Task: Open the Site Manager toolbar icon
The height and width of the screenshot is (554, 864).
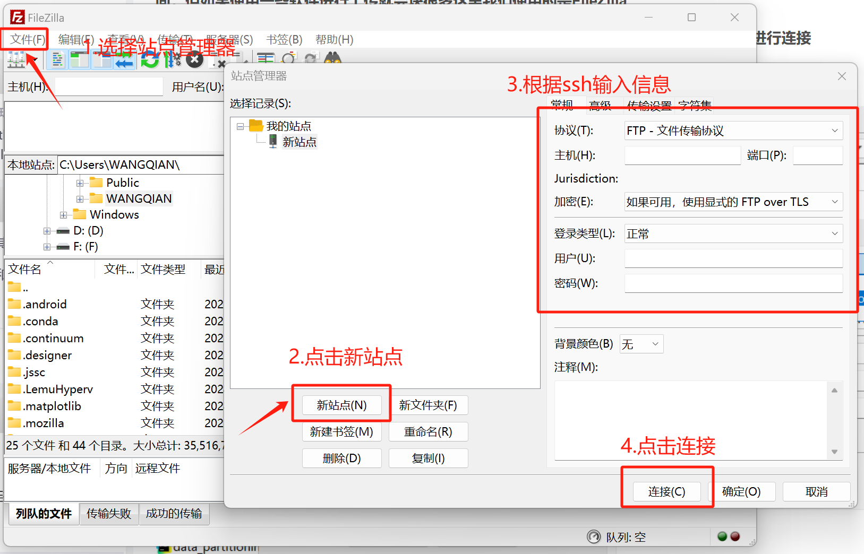Action: [x=16, y=60]
